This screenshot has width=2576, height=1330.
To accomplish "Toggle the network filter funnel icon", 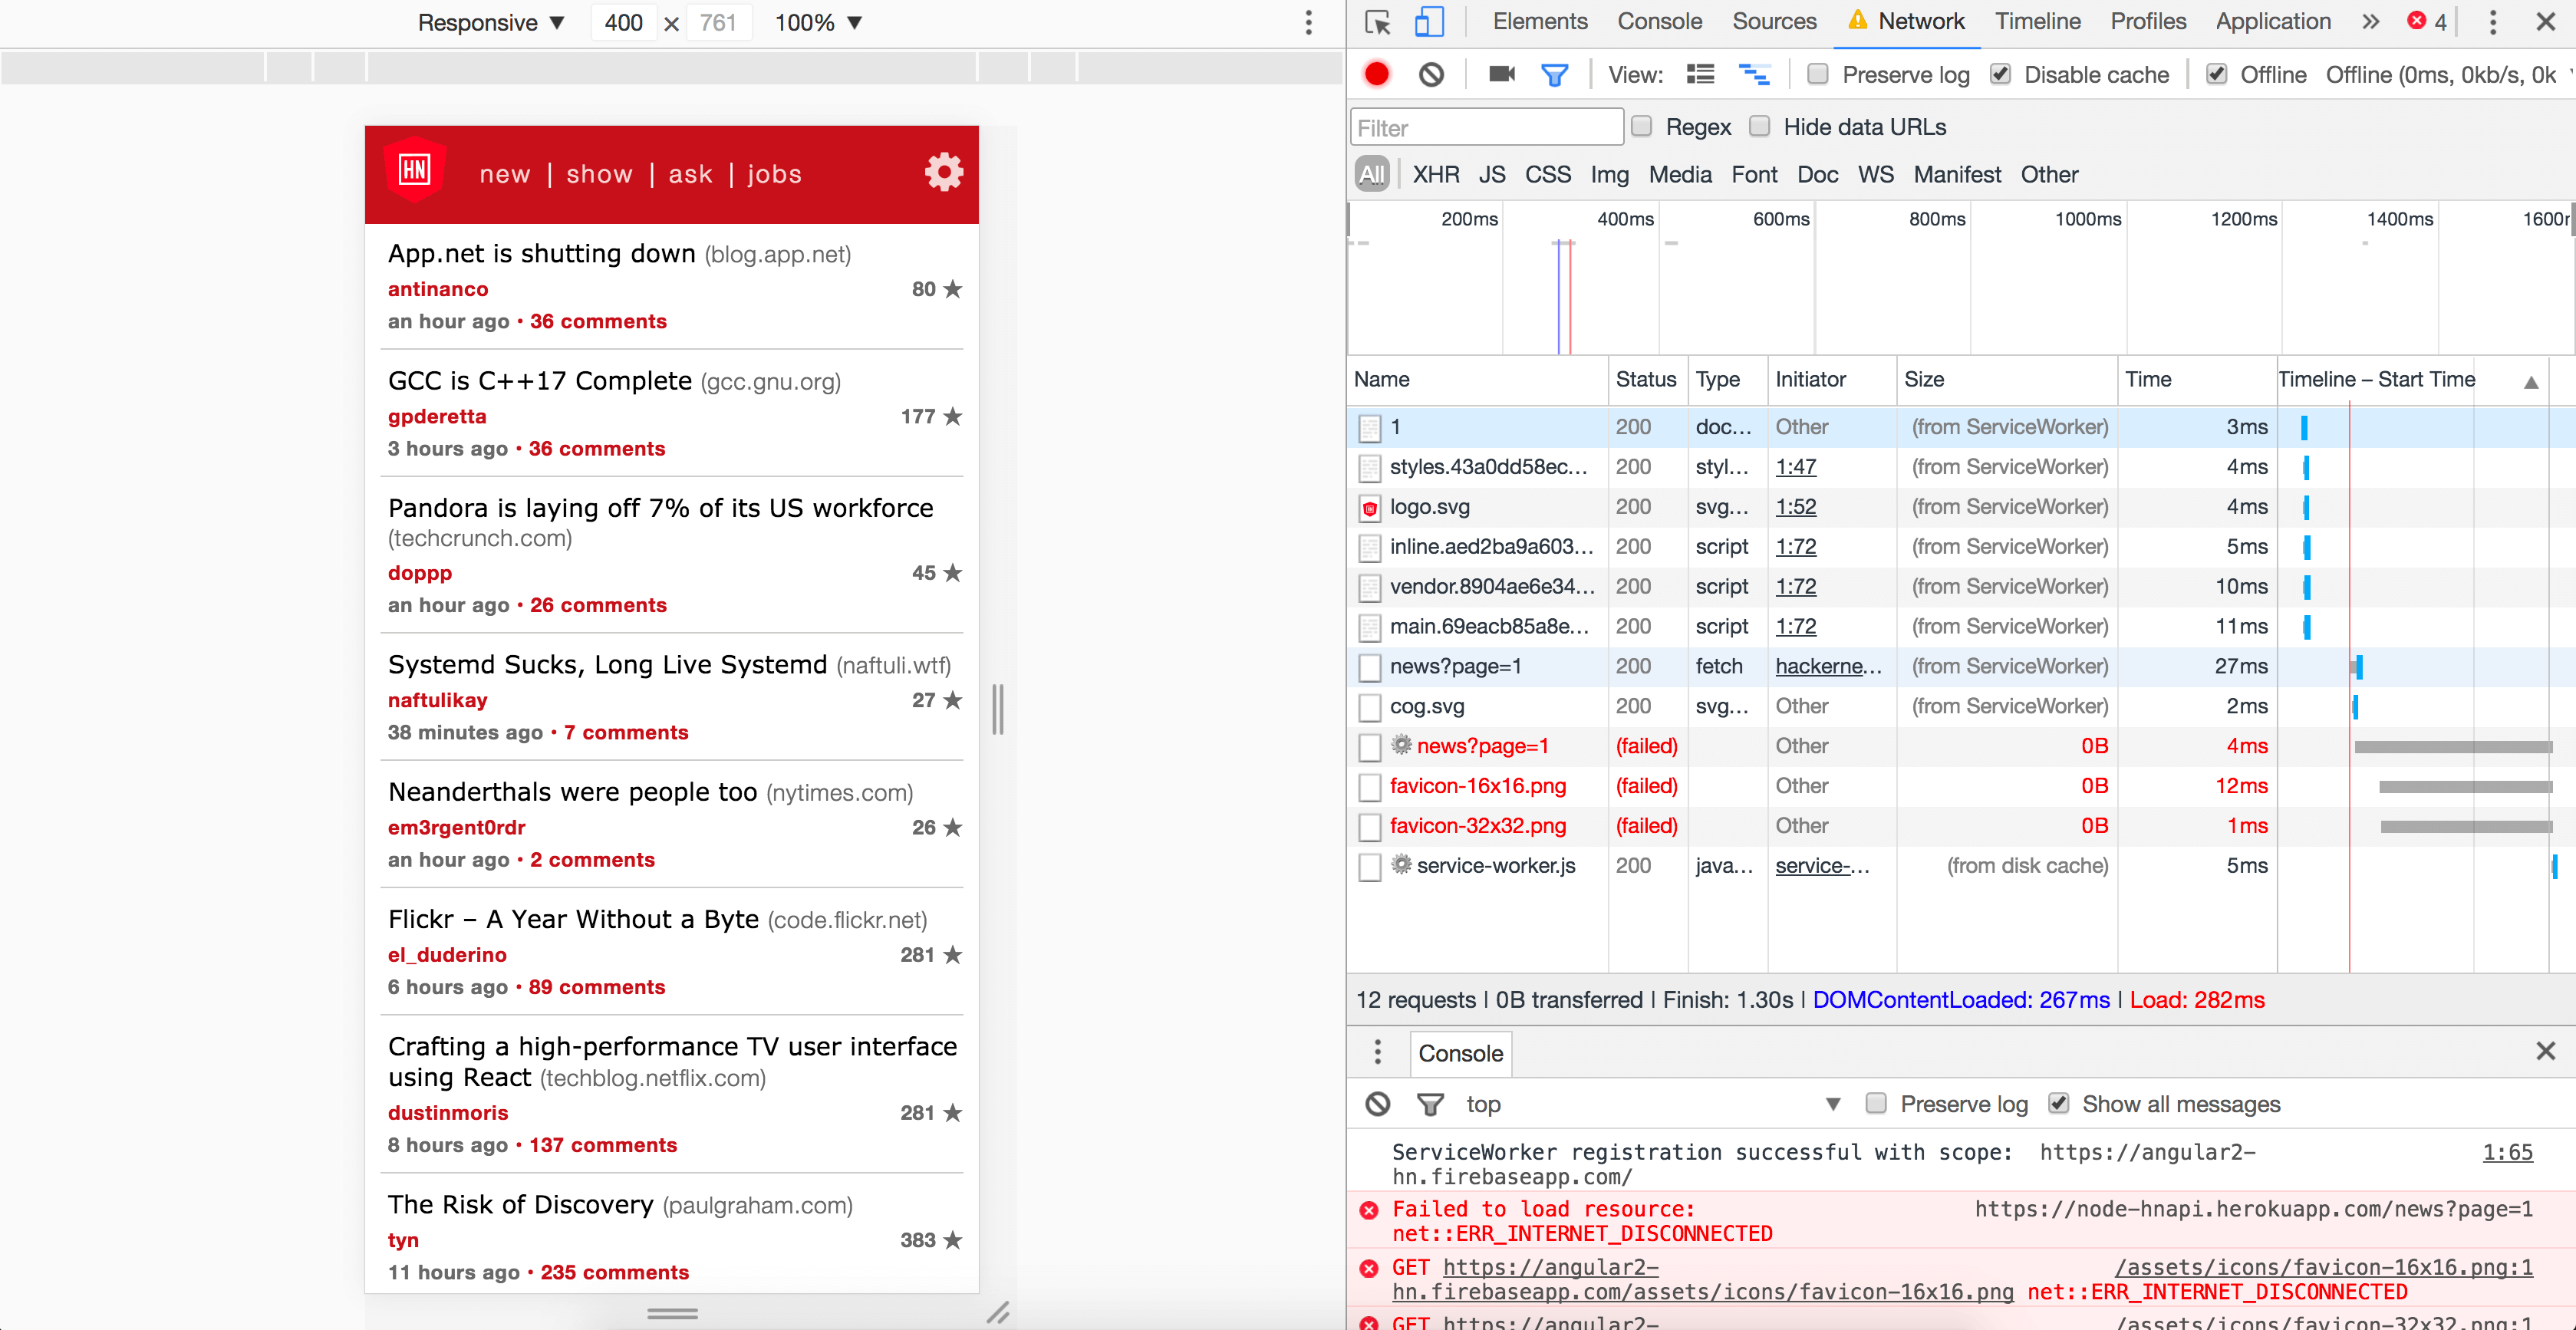I will 1554,75.
